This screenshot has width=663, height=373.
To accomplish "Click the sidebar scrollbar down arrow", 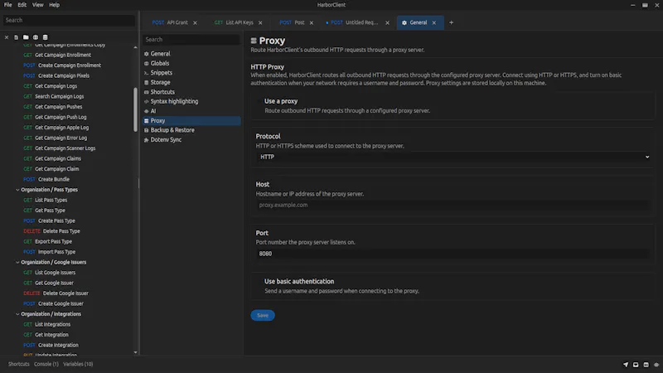I will [x=135, y=352].
